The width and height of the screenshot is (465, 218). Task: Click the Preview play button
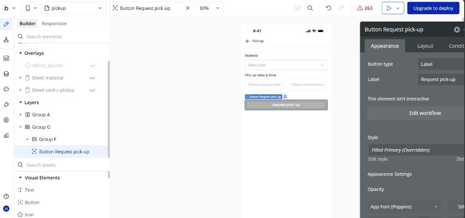(x=389, y=8)
